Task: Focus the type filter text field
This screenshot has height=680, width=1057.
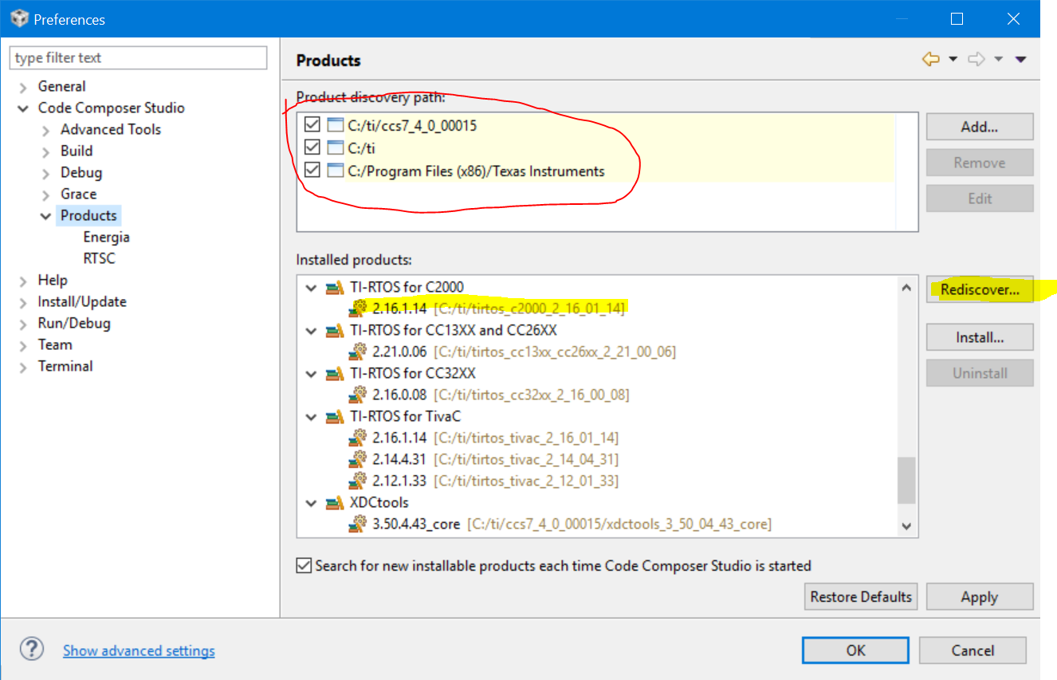Action: 139,57
